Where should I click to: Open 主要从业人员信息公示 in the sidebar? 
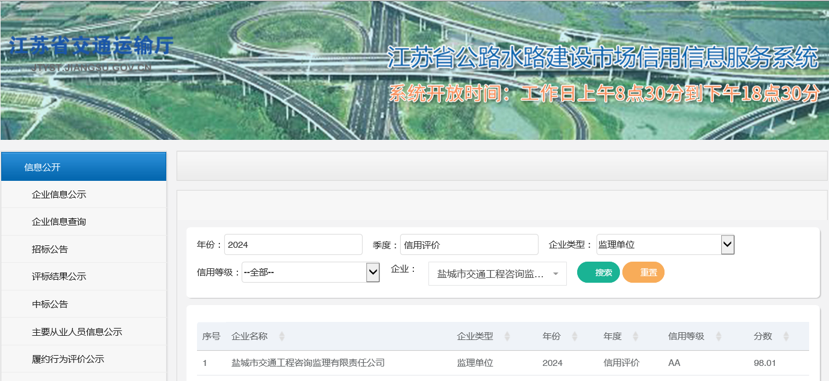click(x=77, y=332)
